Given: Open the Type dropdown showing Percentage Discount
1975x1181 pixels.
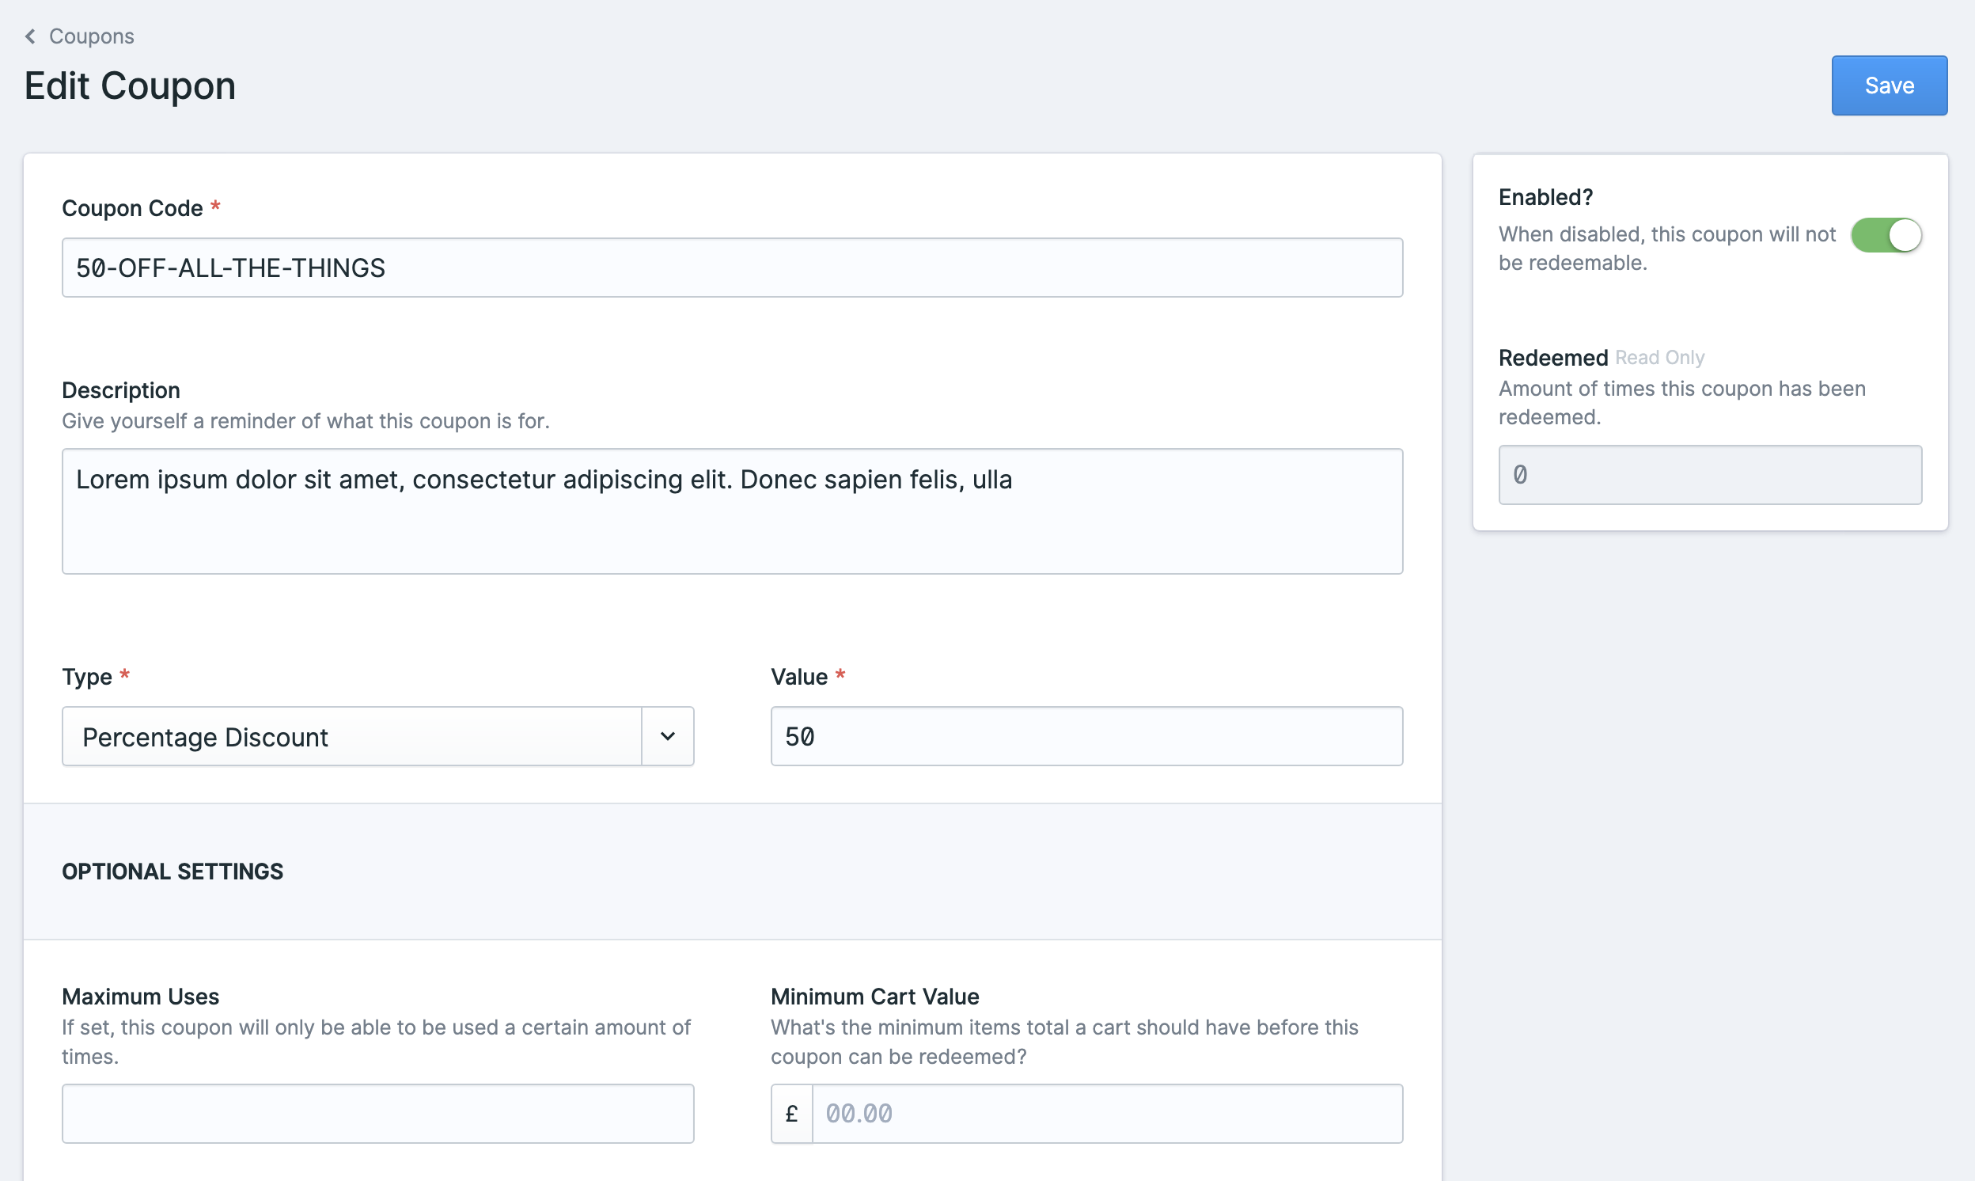Looking at the screenshot, I should [377, 736].
